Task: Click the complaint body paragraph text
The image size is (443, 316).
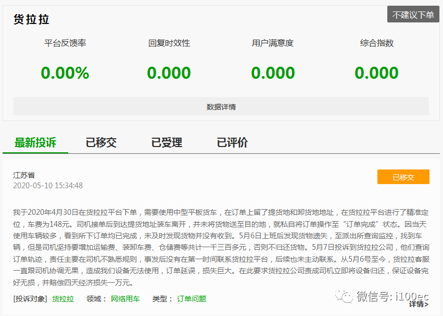Action: (221, 248)
